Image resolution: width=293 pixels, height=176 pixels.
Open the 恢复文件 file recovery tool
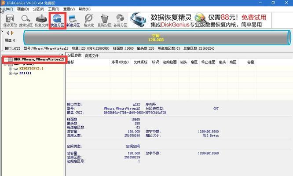coord(41,21)
